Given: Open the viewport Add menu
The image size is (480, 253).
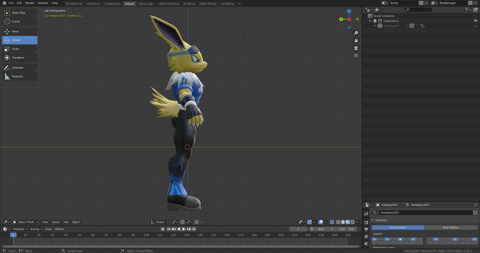Looking at the screenshot, I should [x=66, y=222].
